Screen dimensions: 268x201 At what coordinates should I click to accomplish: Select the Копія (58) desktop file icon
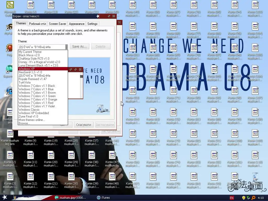click(x=153, y=9)
